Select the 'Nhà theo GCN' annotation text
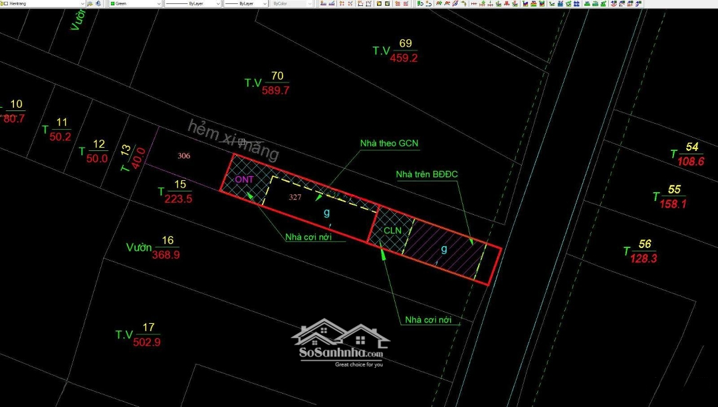Viewport: 718px width, 407px height. [389, 143]
